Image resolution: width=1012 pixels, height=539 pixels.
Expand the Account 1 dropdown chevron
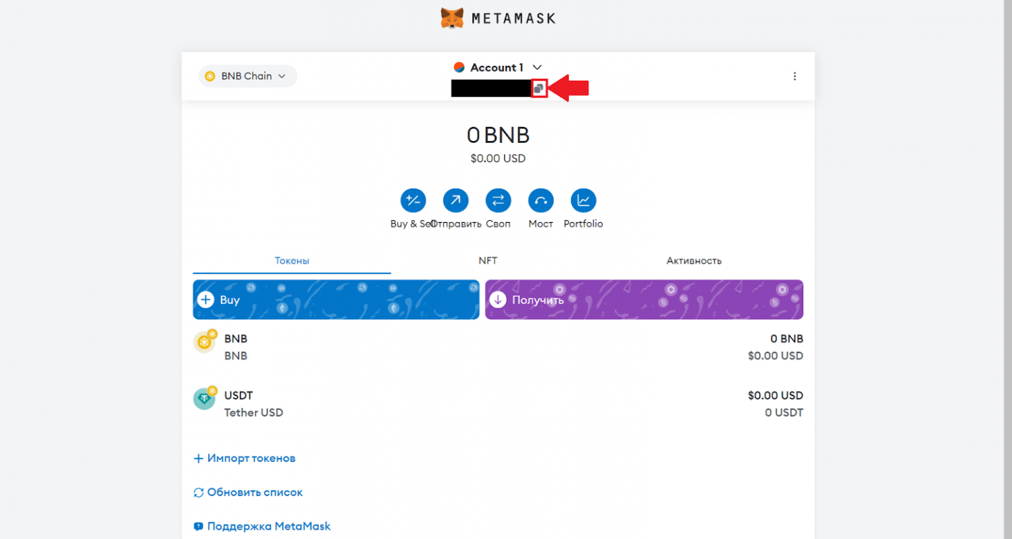537,67
